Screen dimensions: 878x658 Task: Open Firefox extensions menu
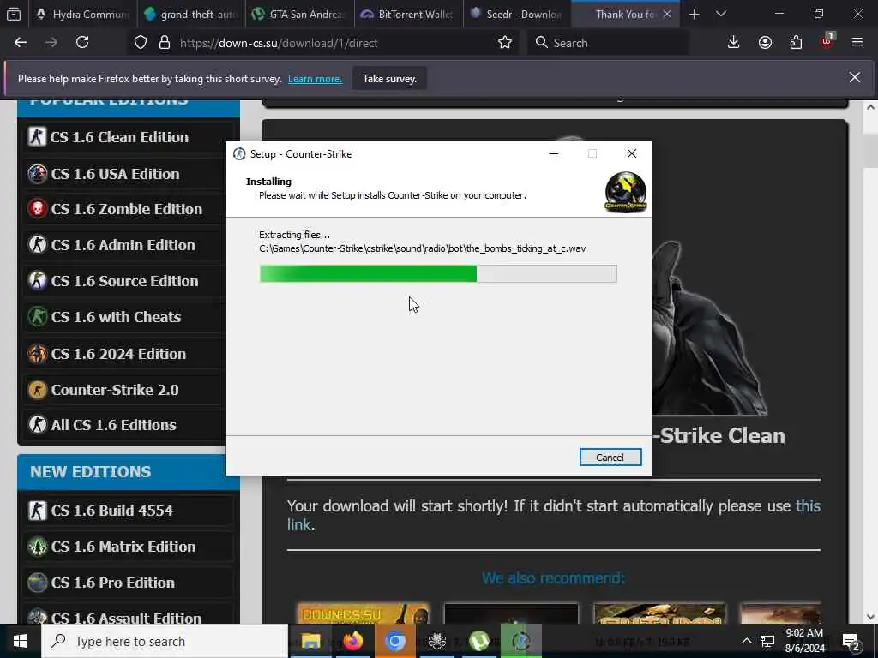pos(796,43)
